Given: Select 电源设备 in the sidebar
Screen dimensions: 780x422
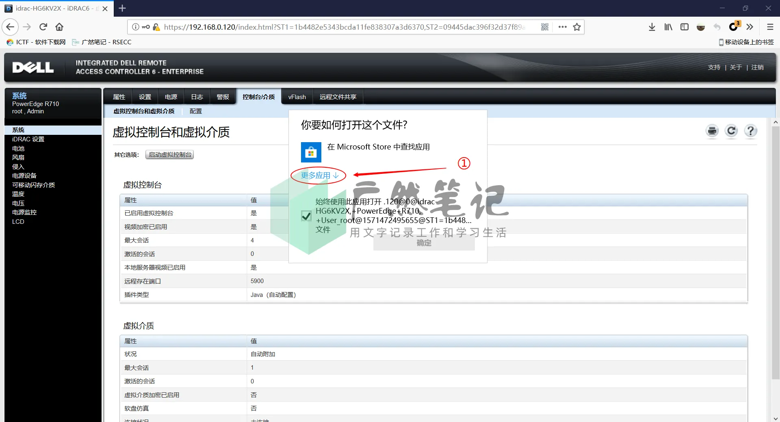Looking at the screenshot, I should 24,176.
